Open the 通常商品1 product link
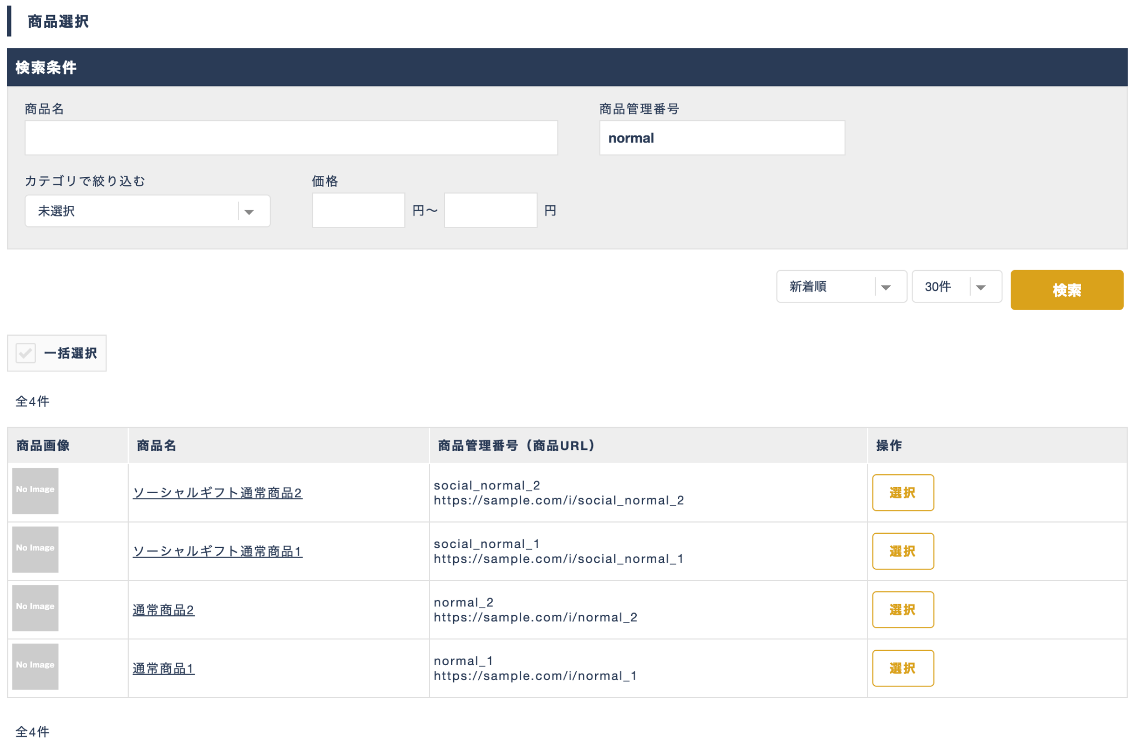 pyautogui.click(x=163, y=669)
